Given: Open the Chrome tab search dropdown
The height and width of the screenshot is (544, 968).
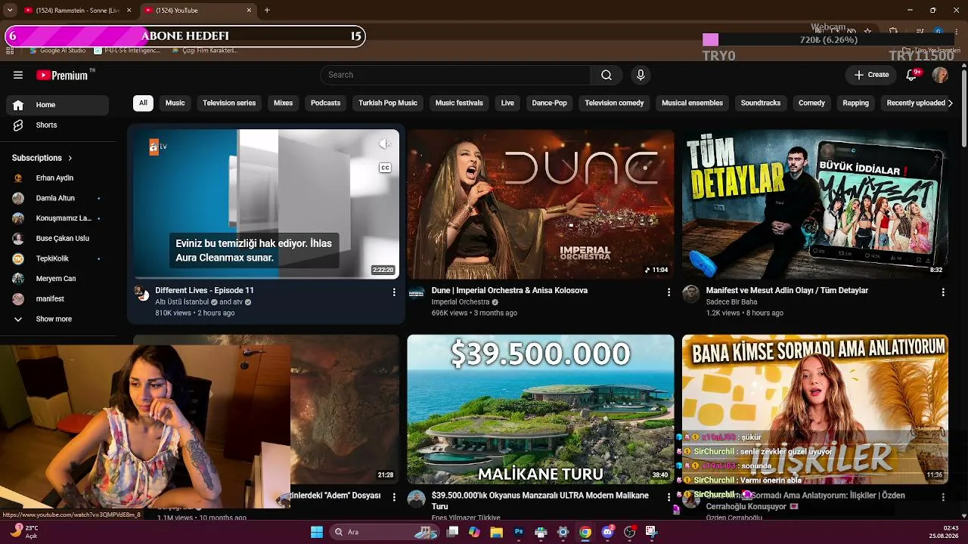Looking at the screenshot, I should pos(10,11).
